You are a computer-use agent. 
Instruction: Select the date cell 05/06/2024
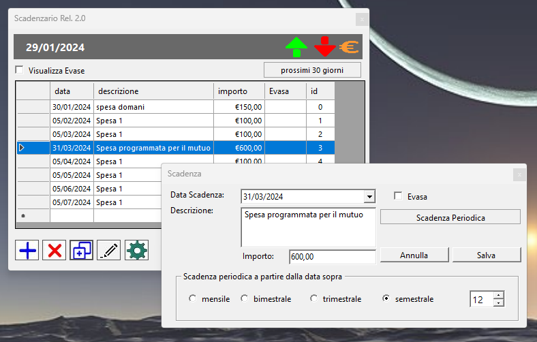72,189
